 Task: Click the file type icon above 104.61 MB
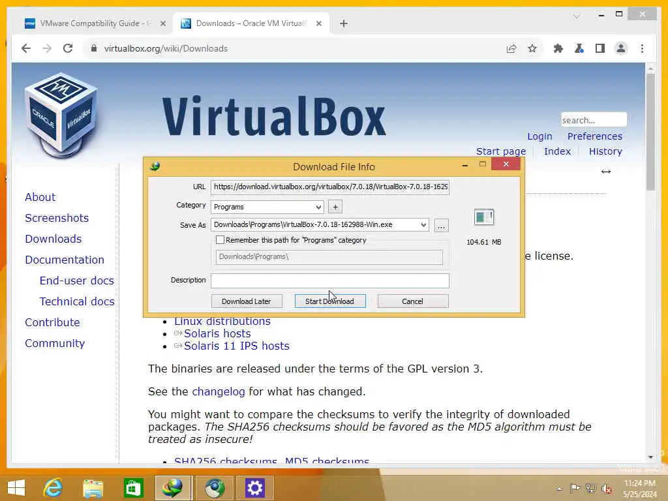483,217
